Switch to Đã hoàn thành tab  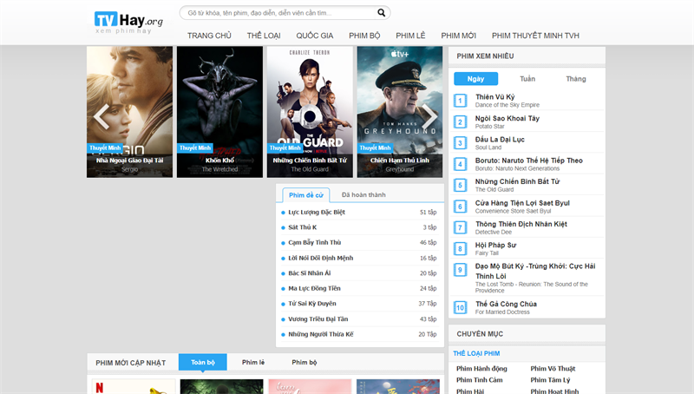tap(363, 194)
